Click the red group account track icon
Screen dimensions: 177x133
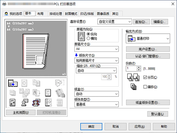point(36,102)
